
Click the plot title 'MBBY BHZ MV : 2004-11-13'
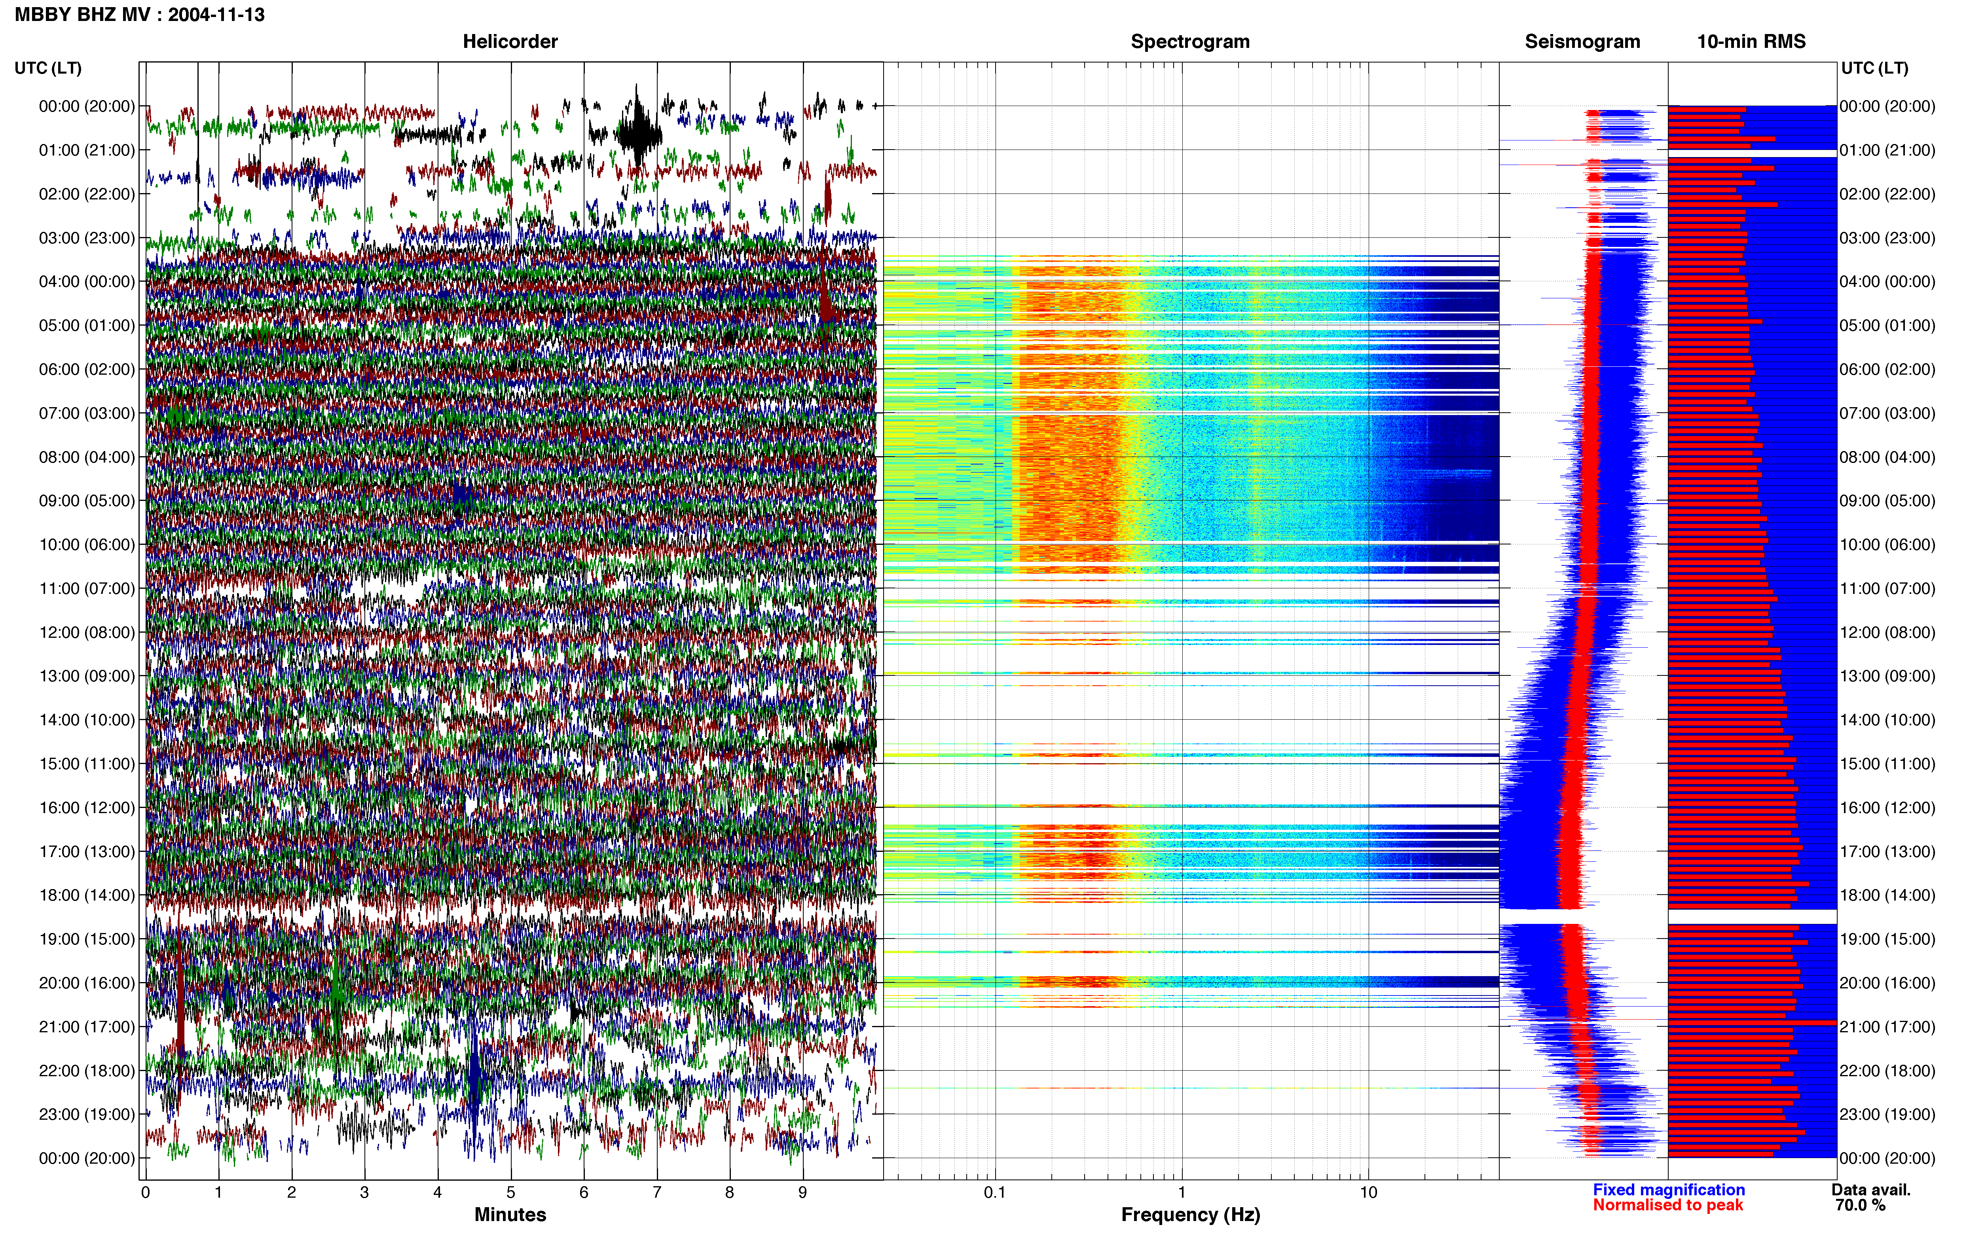tap(140, 15)
